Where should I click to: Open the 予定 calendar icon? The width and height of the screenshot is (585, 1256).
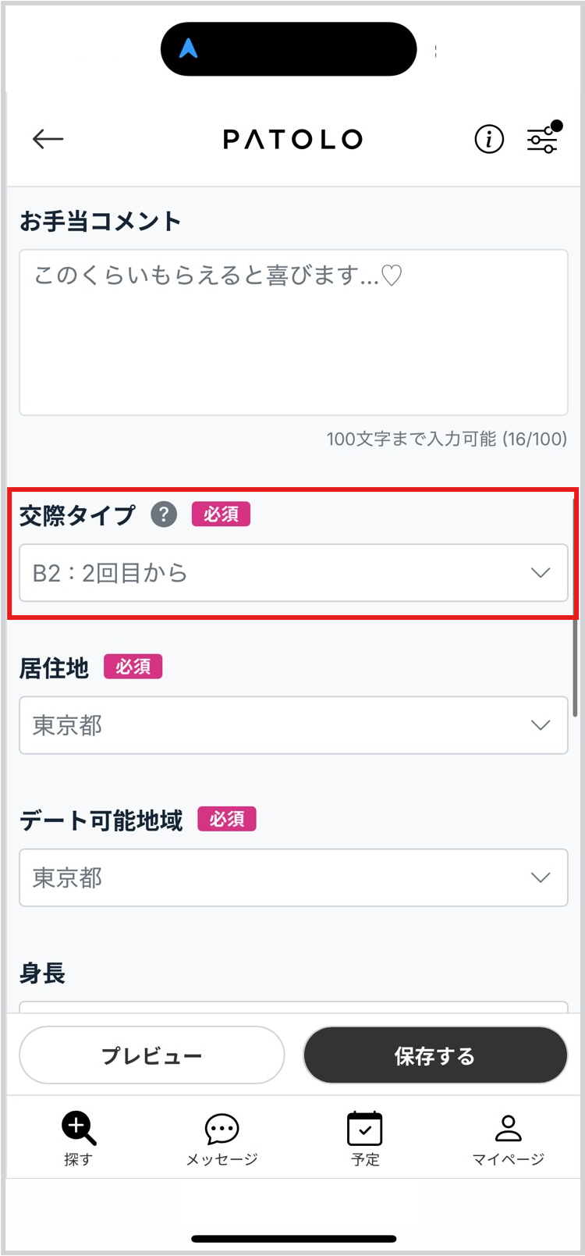click(365, 1129)
